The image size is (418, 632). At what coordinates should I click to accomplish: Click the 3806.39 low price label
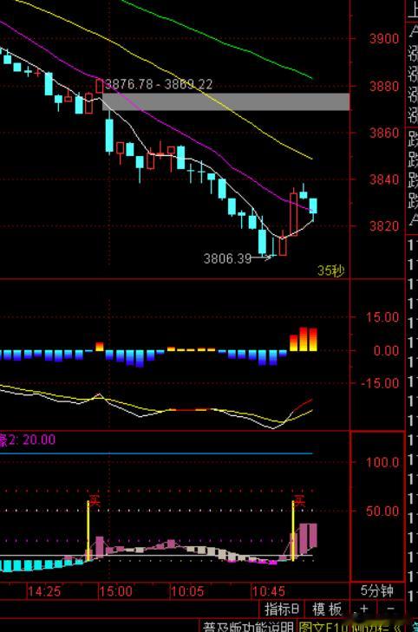coord(227,258)
